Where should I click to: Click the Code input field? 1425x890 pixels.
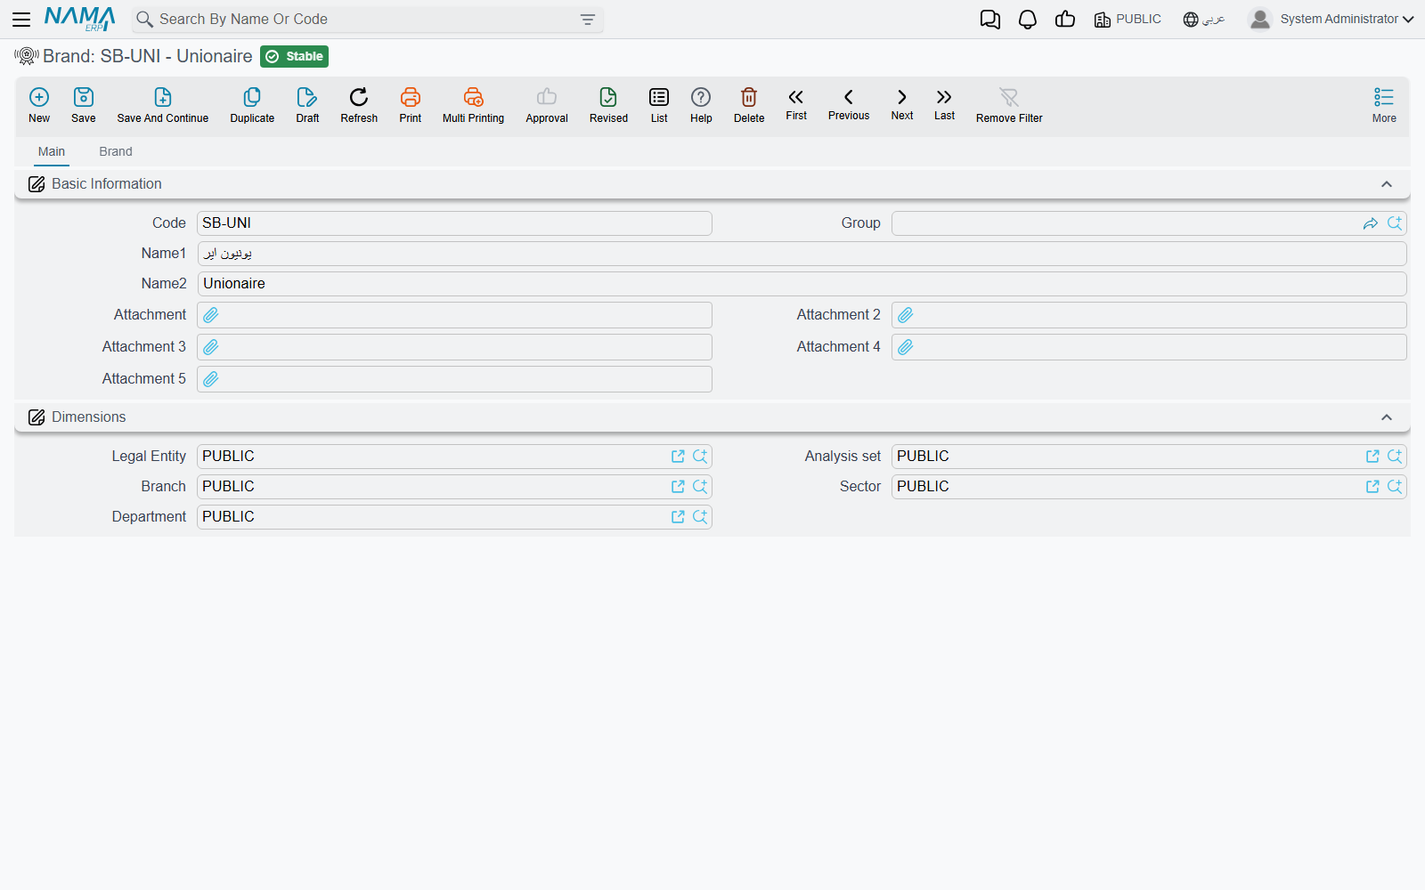click(x=454, y=223)
